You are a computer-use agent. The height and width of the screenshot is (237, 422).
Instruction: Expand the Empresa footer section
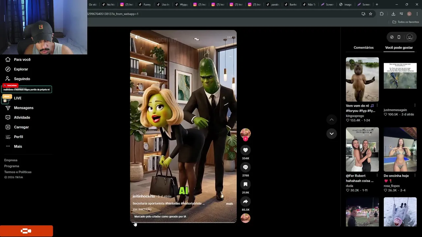pos(11,160)
